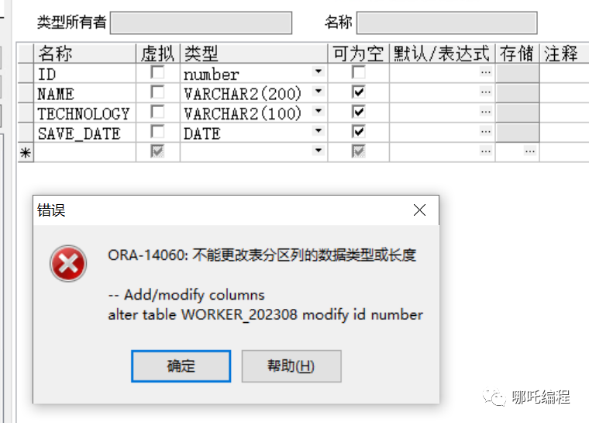This screenshot has width=589, height=423.
Task: Click the 默认/表达式 column header
Action: pyautogui.click(x=442, y=53)
